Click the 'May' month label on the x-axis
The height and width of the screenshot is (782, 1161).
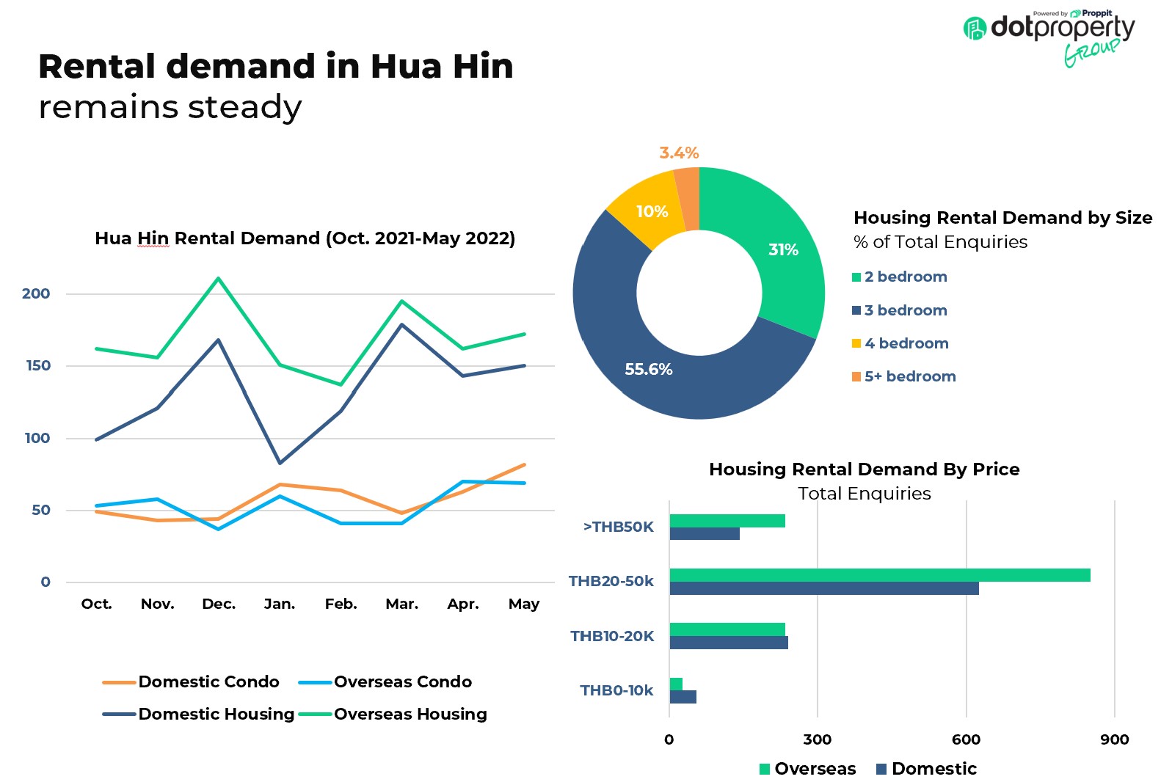click(524, 604)
